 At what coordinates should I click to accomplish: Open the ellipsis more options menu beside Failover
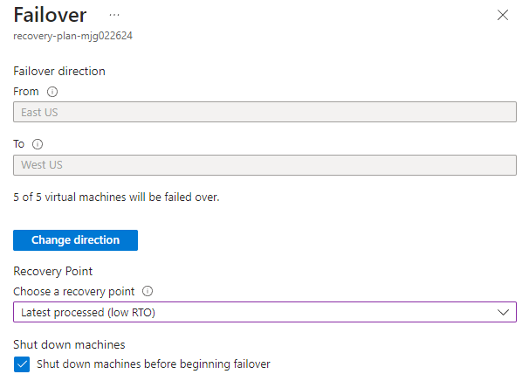[x=114, y=15]
